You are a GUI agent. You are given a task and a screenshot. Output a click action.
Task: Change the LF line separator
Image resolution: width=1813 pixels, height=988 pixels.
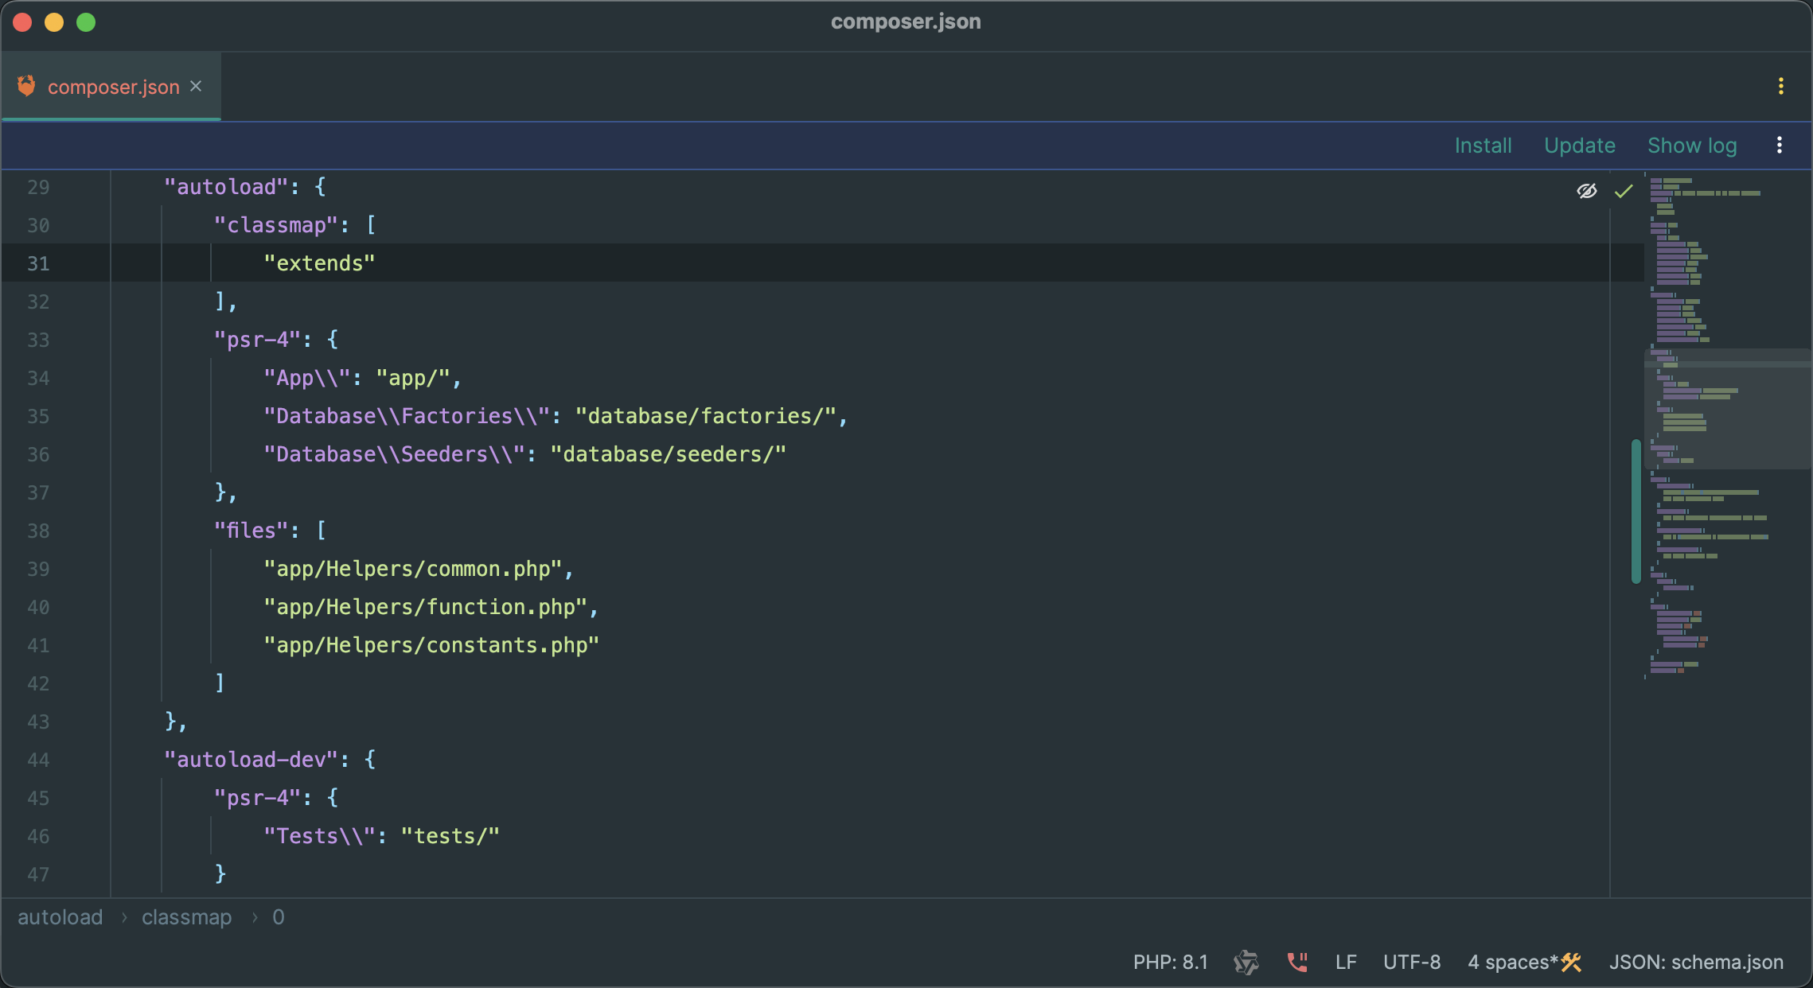[x=1346, y=962]
